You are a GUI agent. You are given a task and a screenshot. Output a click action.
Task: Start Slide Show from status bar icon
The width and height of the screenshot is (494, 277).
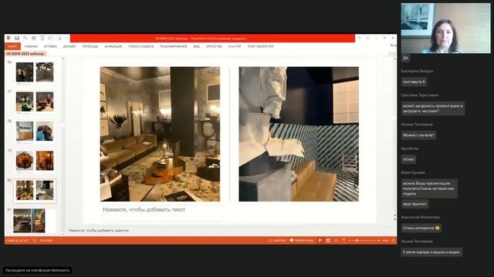(343, 241)
